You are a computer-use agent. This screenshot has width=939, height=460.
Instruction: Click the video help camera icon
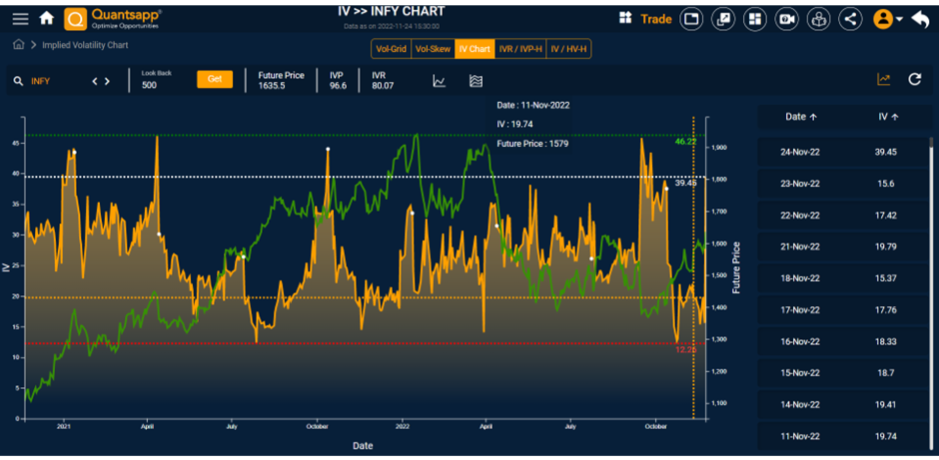tap(787, 20)
